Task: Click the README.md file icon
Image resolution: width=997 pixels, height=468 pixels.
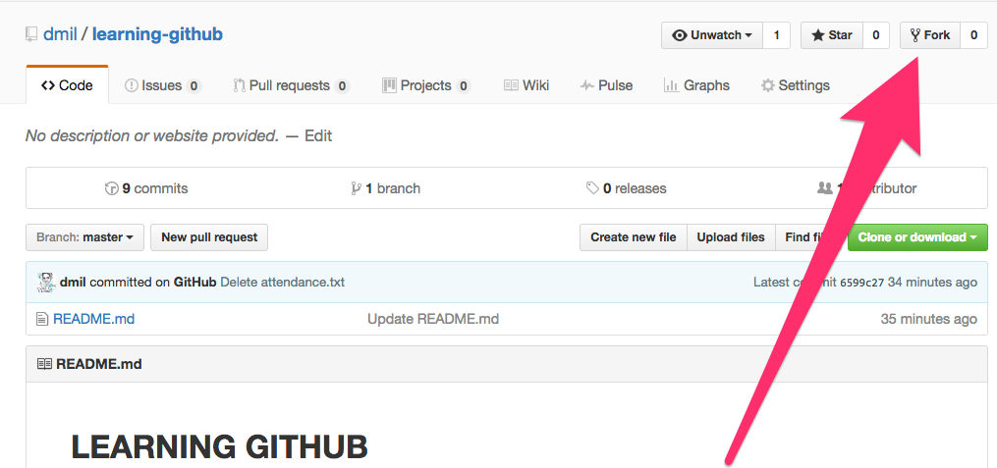Action: (42, 319)
